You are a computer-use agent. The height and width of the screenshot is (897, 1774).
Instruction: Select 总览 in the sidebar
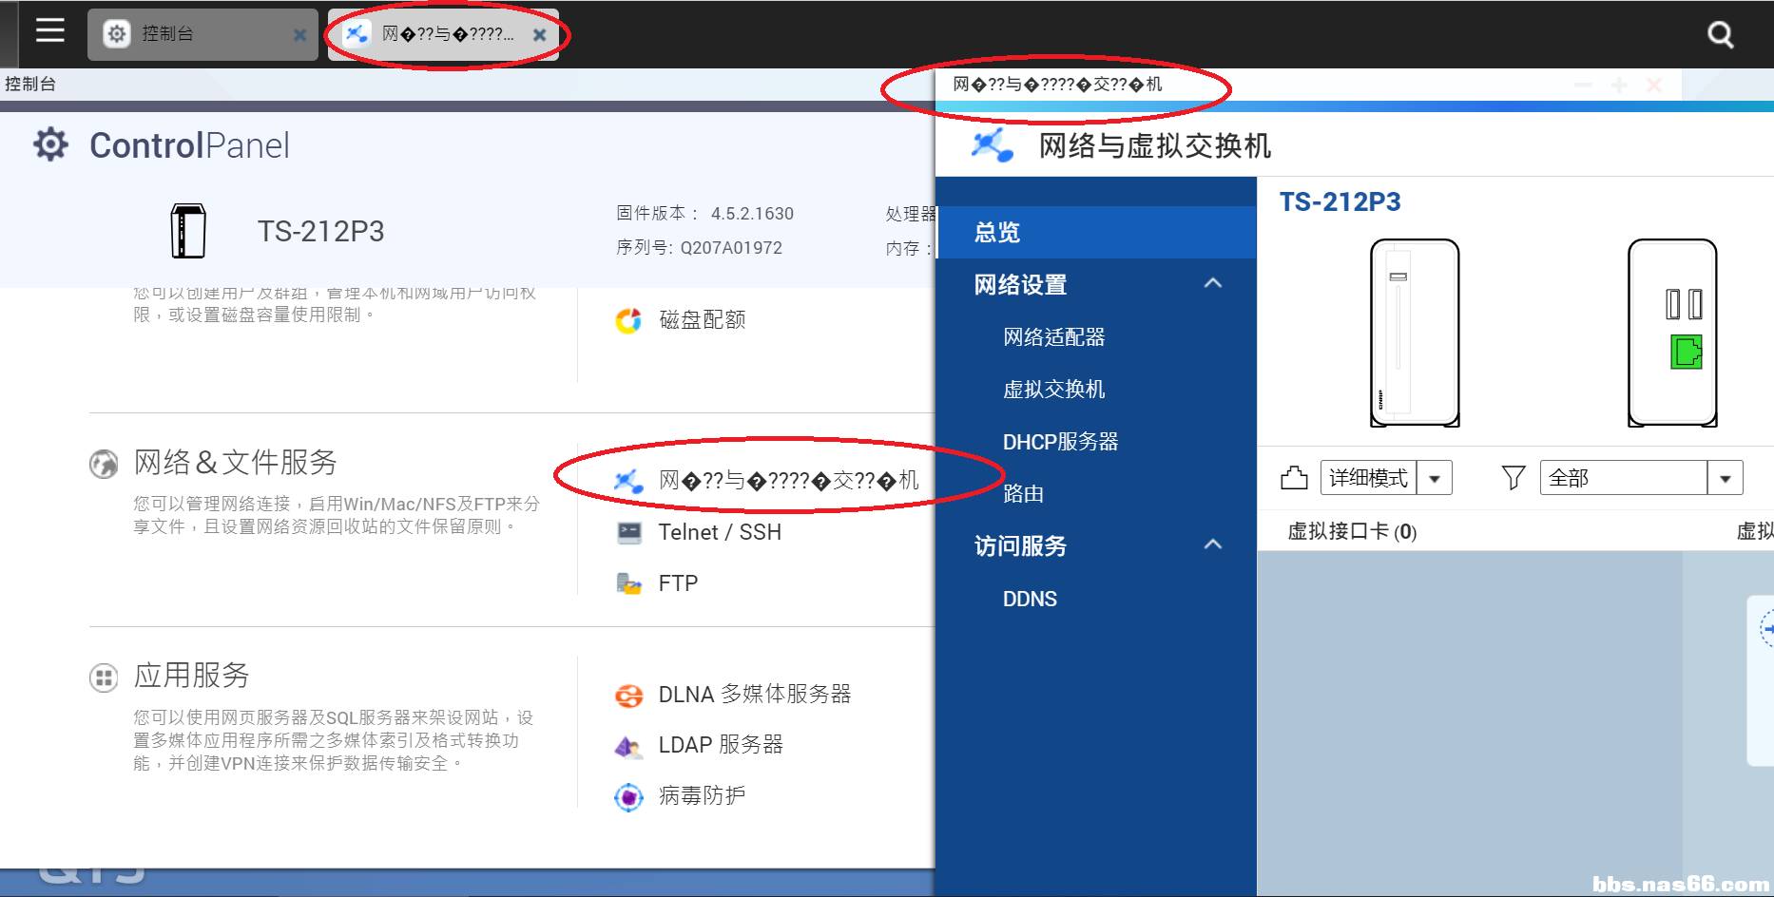pos(997,232)
